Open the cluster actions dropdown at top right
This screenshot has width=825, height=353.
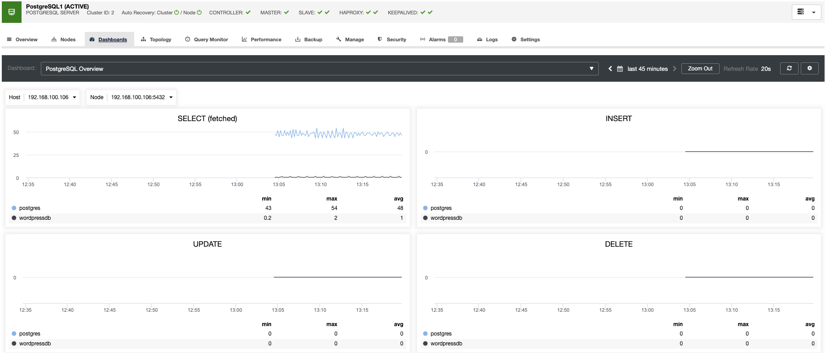tap(807, 12)
